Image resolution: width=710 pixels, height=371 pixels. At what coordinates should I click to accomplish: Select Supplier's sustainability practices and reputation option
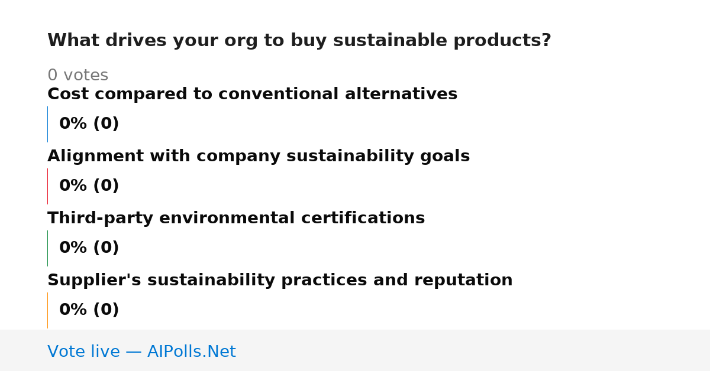pyautogui.click(x=280, y=280)
